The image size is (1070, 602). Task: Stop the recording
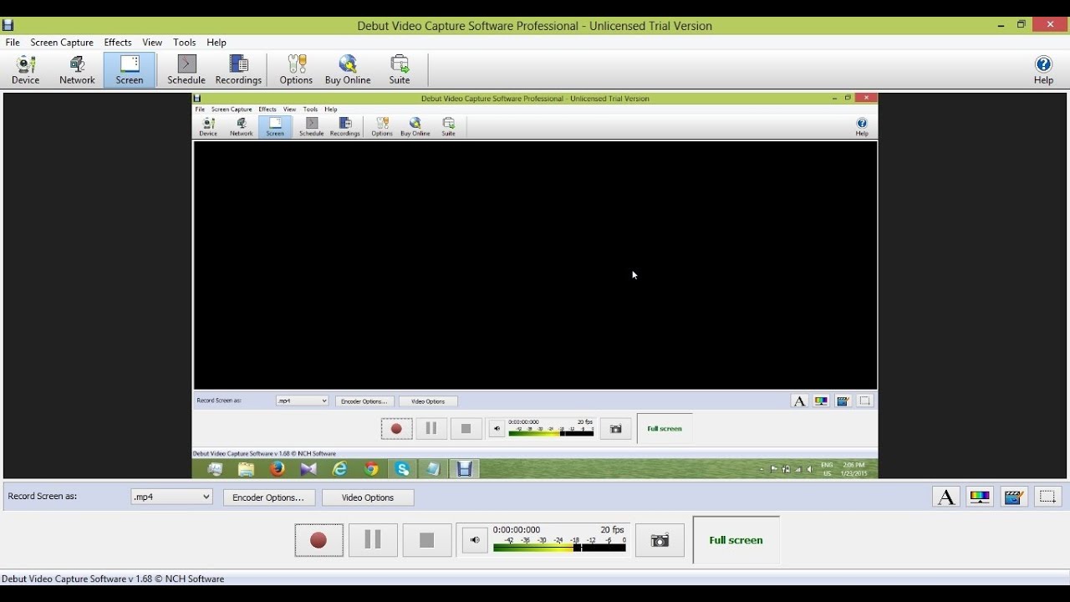[x=426, y=540]
